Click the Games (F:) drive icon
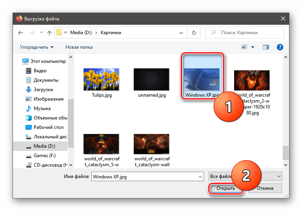The image size is (302, 211). 29,156
